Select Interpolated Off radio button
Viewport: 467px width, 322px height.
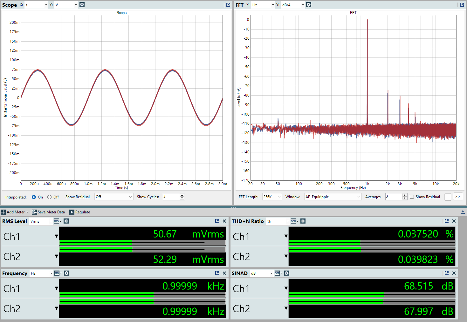coord(50,197)
